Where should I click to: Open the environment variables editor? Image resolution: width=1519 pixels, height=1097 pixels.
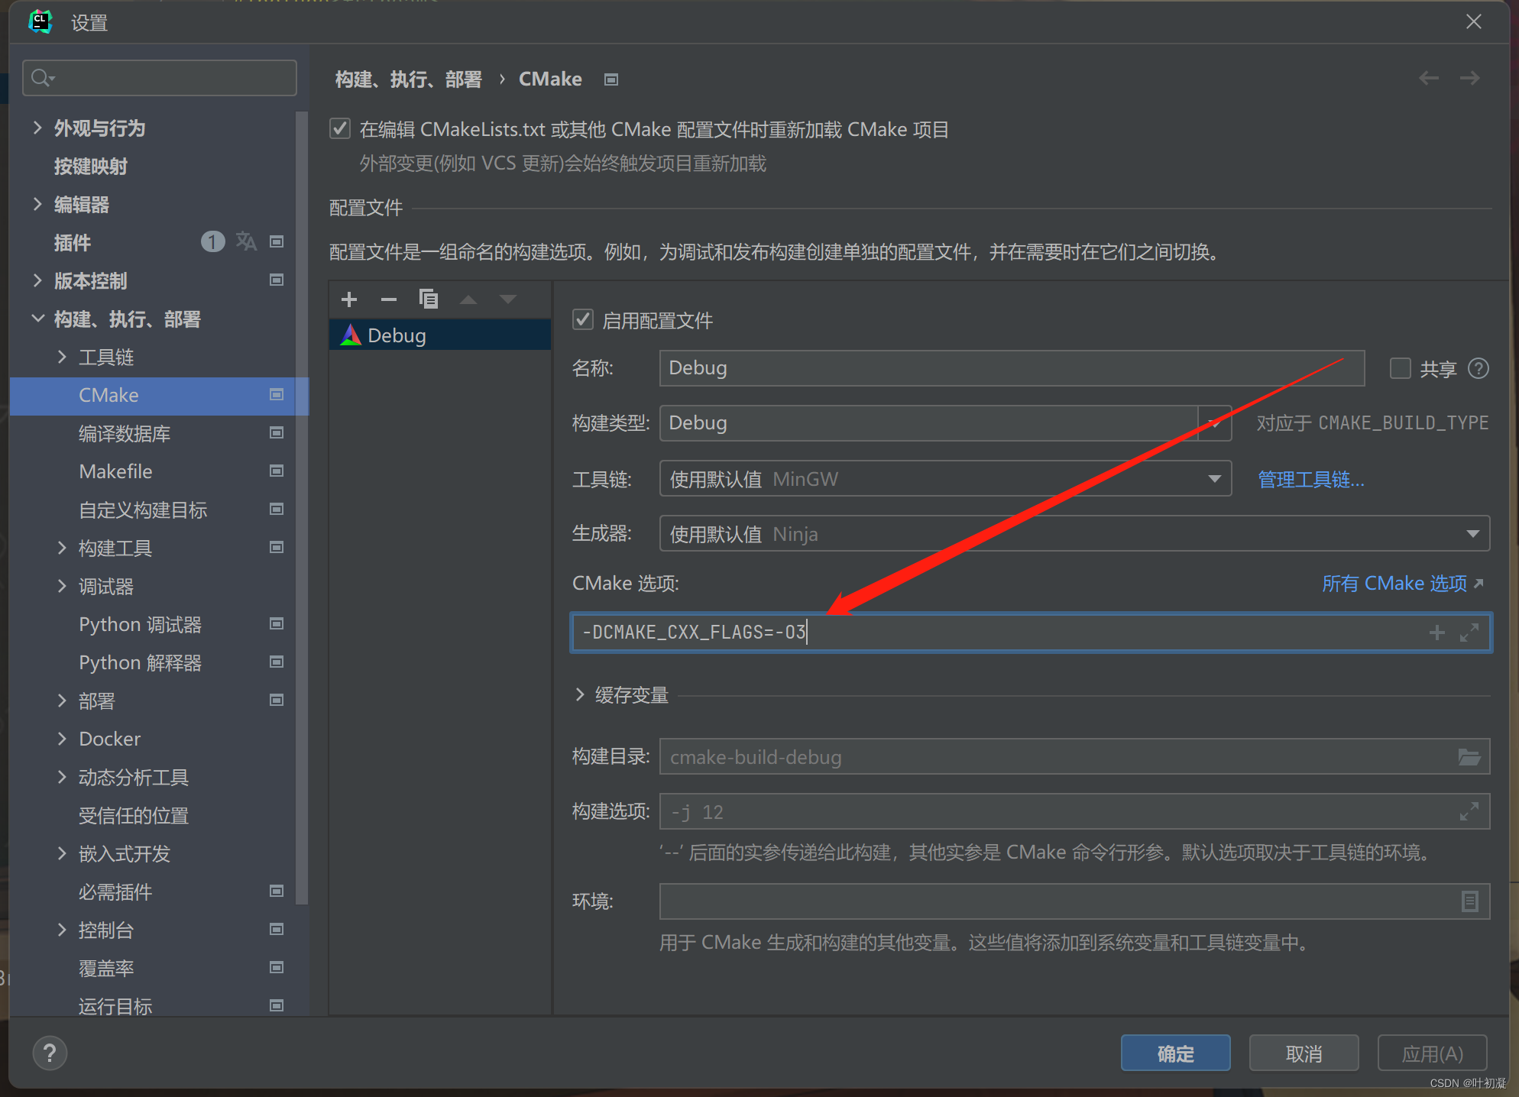[x=1471, y=901]
